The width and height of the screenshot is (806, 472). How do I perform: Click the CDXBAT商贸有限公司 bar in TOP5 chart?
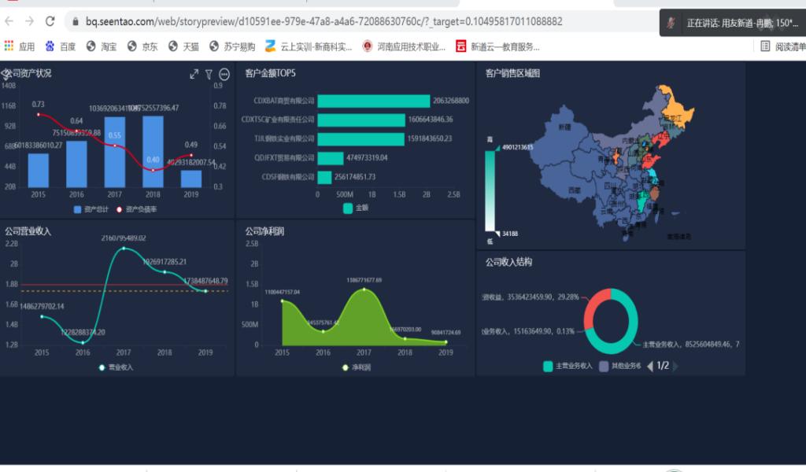pos(373,101)
